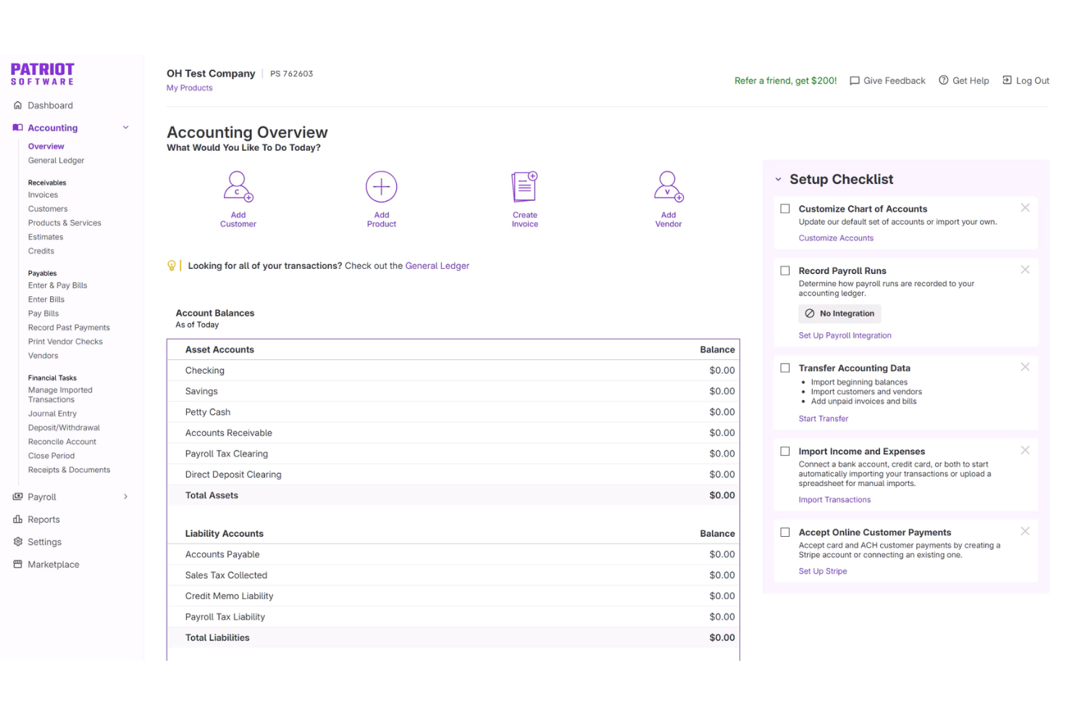Click the Add Customer icon
The height and width of the screenshot is (715, 1072).
point(238,186)
